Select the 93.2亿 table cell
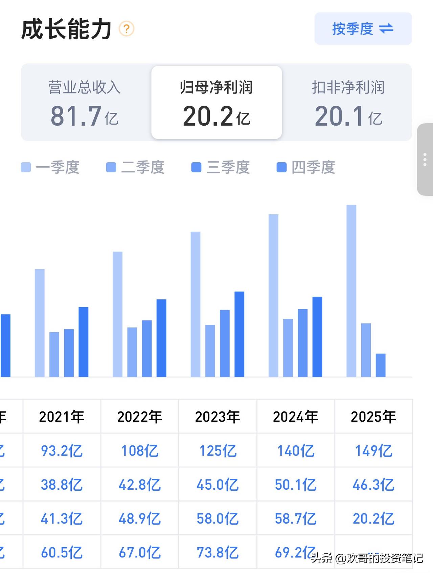Image resolution: width=433 pixels, height=573 pixels. coord(62,450)
